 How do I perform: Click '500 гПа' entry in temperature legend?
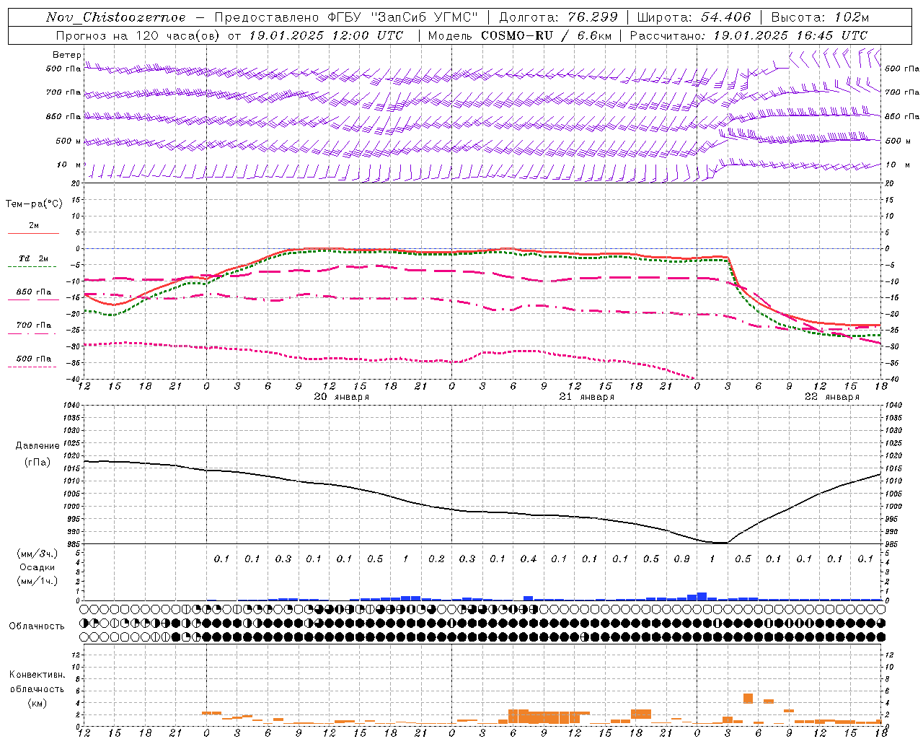pos(33,359)
